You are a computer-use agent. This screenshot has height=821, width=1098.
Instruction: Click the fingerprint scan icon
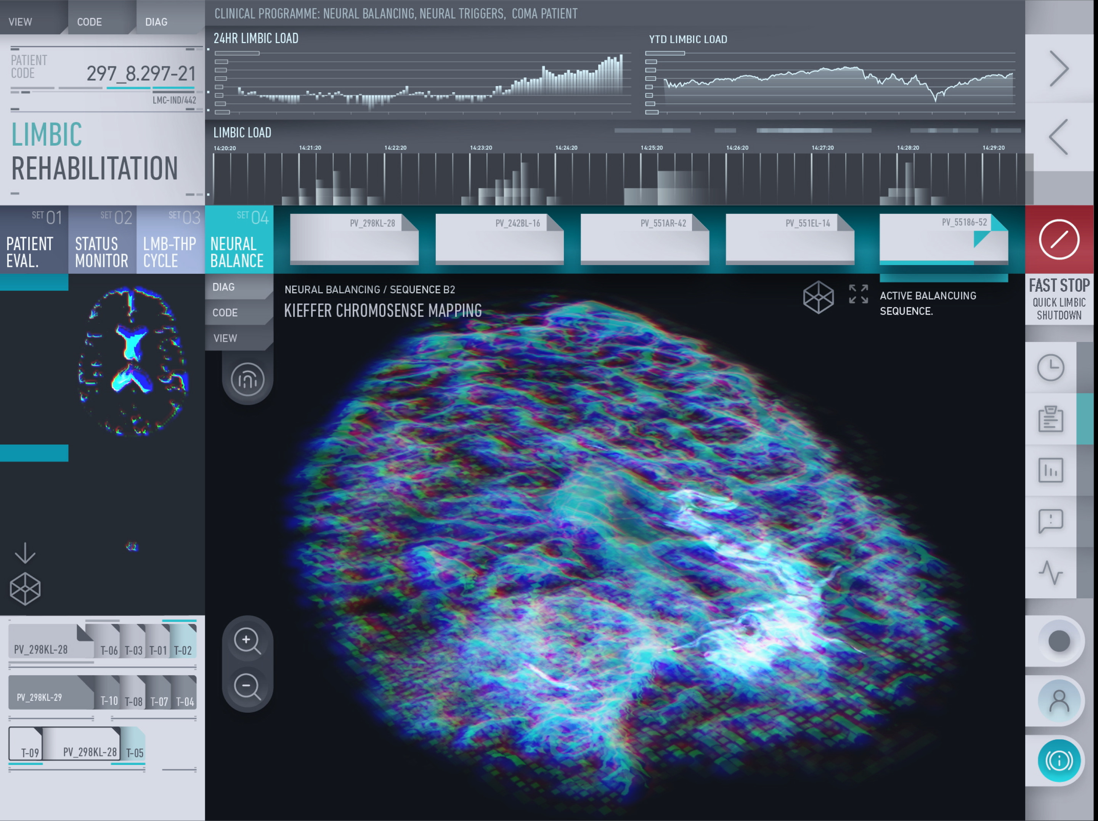tap(247, 380)
